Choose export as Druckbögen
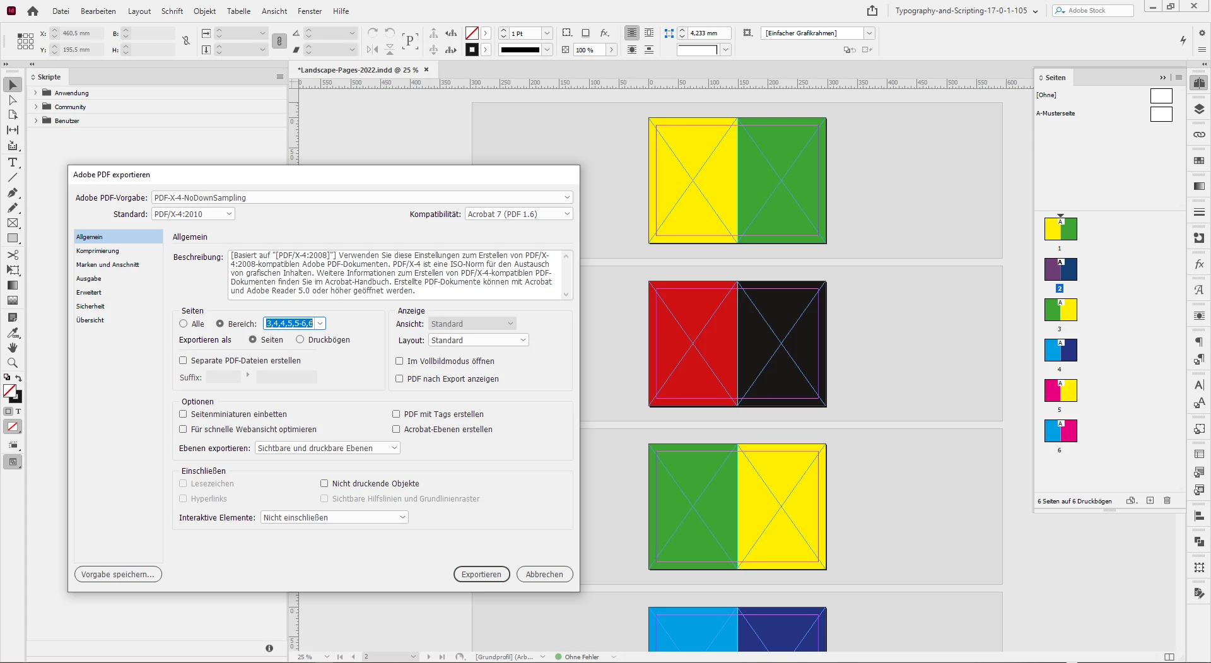 300,339
